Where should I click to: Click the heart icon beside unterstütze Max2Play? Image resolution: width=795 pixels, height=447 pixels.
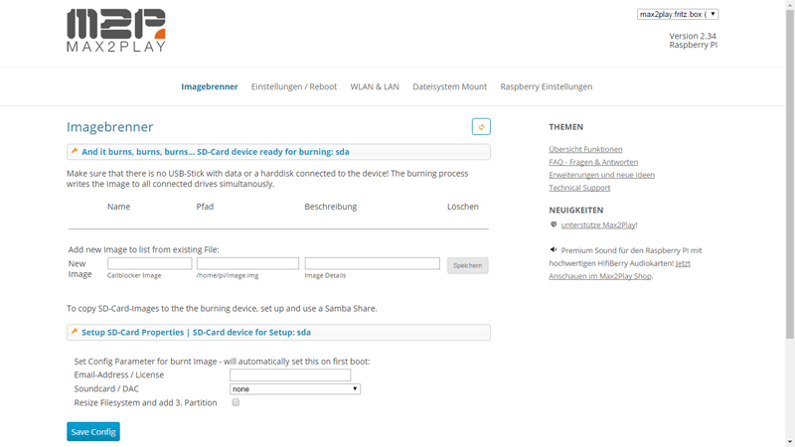(554, 224)
